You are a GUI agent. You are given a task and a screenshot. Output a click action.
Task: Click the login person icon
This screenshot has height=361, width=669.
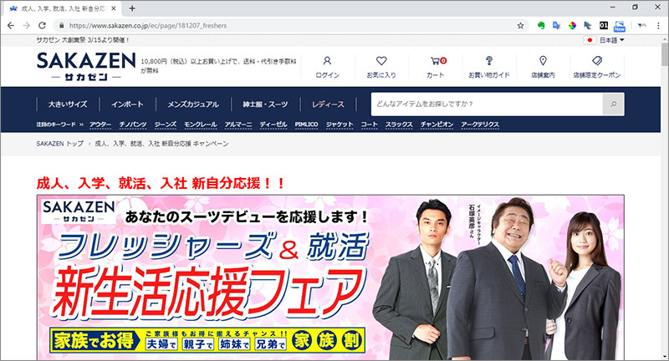click(x=327, y=61)
